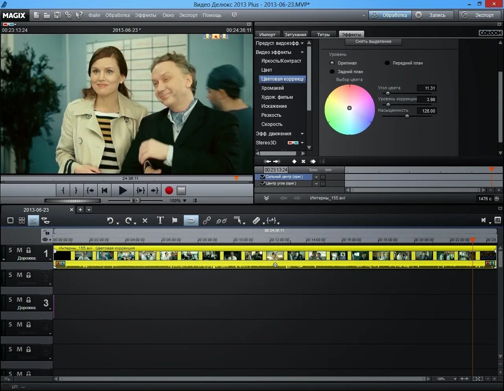The height and width of the screenshot is (391, 504).
Task: Set range start marker in transport
Action: point(63,190)
